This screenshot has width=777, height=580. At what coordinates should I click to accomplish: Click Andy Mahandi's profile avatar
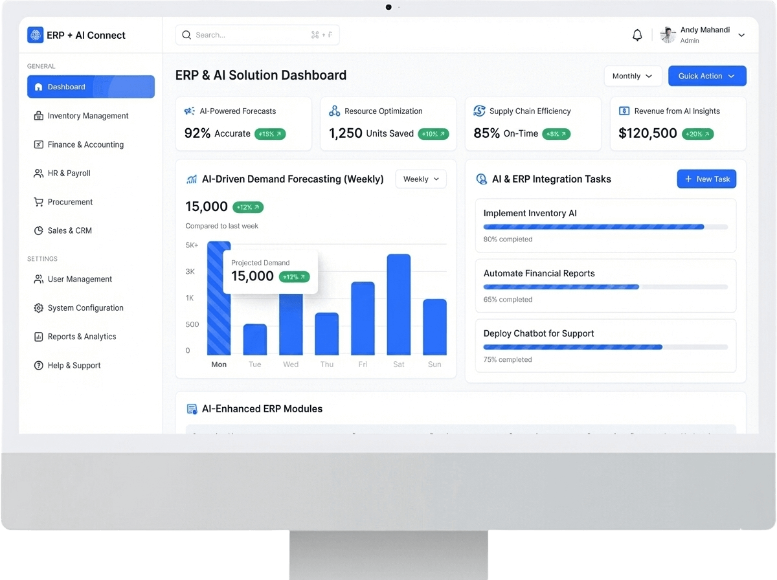[668, 35]
